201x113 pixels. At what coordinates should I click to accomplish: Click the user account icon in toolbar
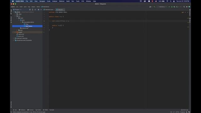(x=150, y=7)
